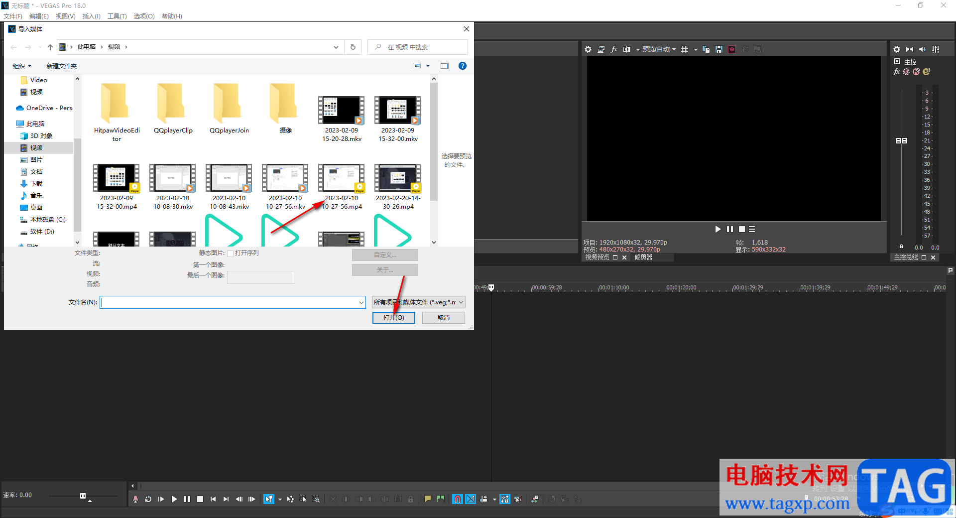The width and height of the screenshot is (956, 518).
Task: Click the master automation settings icon
Action: pyautogui.click(x=906, y=72)
